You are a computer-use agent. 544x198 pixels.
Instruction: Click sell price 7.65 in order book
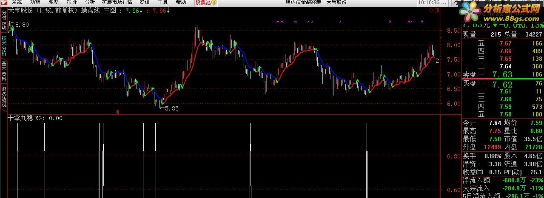[506, 59]
